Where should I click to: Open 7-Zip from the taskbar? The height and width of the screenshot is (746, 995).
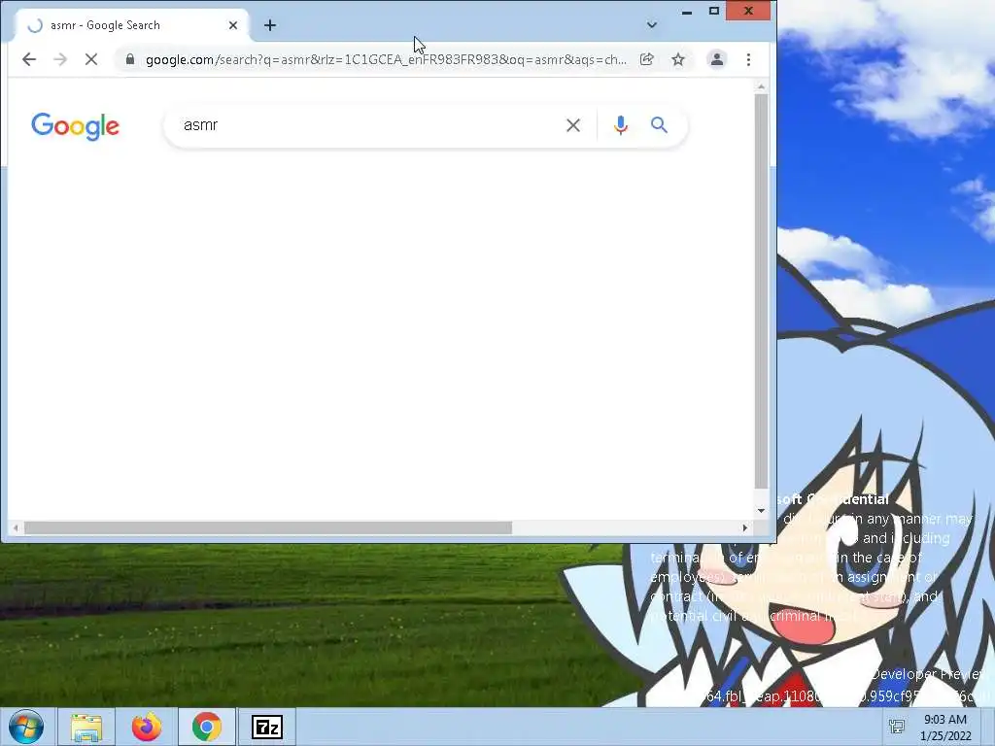pyautogui.click(x=267, y=727)
